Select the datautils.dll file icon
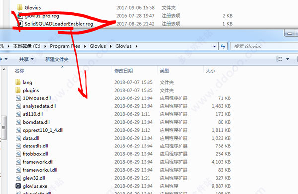 pos(18,146)
